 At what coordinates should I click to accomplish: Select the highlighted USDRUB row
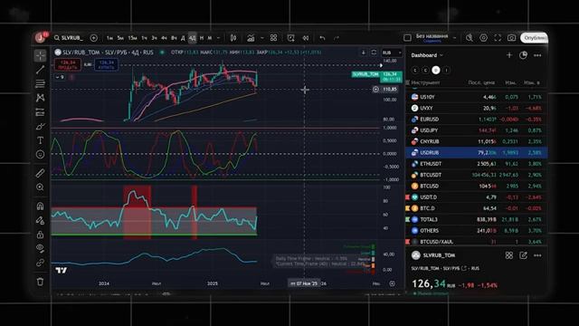point(477,152)
